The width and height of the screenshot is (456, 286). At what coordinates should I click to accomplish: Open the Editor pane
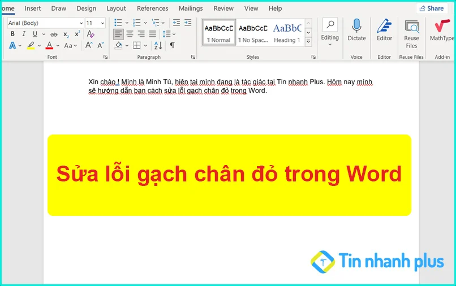pos(384,30)
